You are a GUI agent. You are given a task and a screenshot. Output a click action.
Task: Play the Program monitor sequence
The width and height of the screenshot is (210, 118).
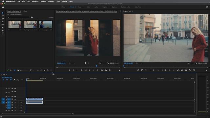[166, 70]
